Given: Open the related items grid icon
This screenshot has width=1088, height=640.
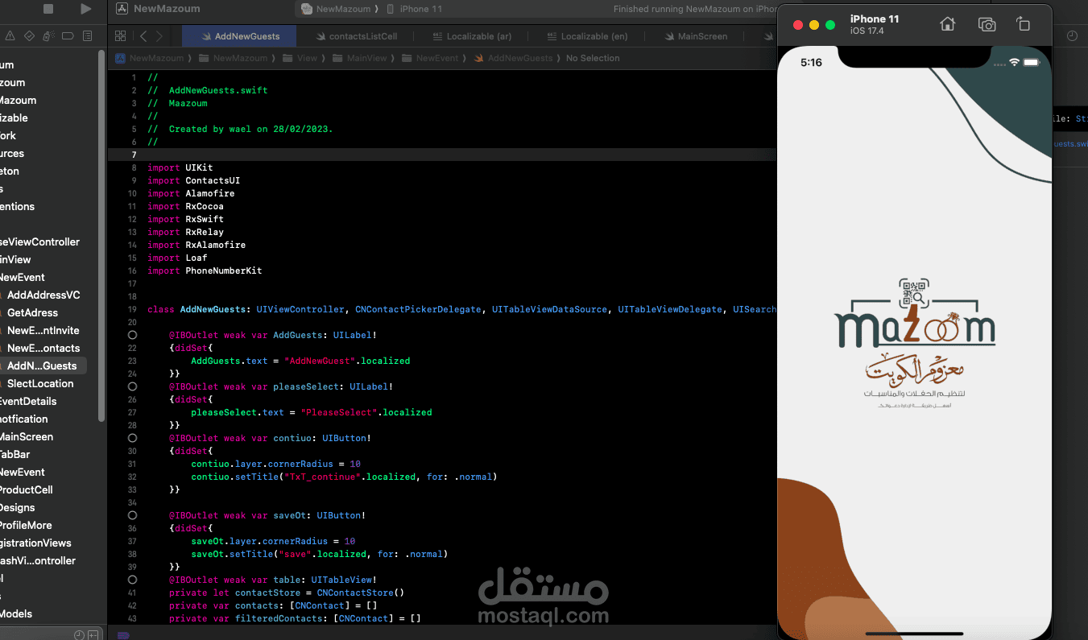Looking at the screenshot, I should coord(120,36).
